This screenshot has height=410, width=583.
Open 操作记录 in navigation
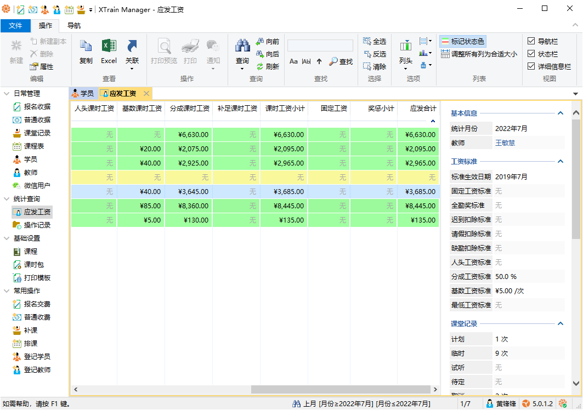[x=32, y=225]
